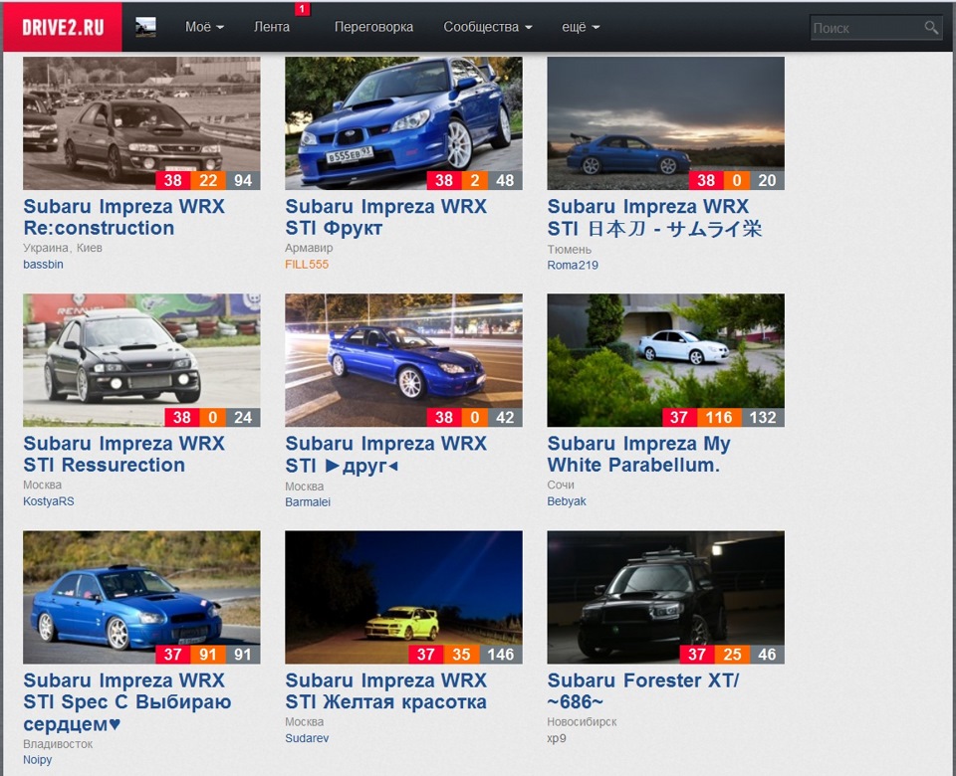Focus the Поиск search field
The image size is (956, 776).
tap(875, 28)
